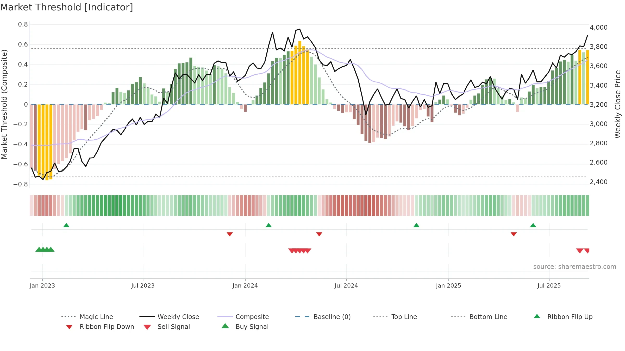The height and width of the screenshot is (351, 625).
Task: Click the 0.8 left axis tick label
Action: (x=23, y=24)
